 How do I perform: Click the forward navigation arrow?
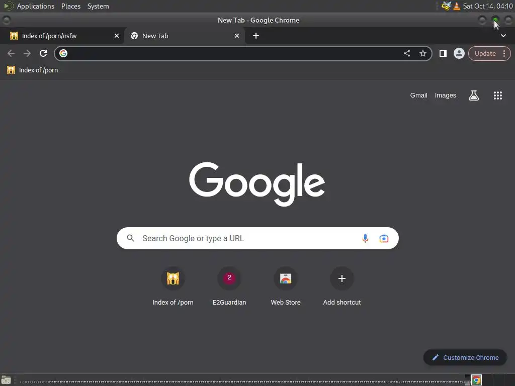pos(27,53)
